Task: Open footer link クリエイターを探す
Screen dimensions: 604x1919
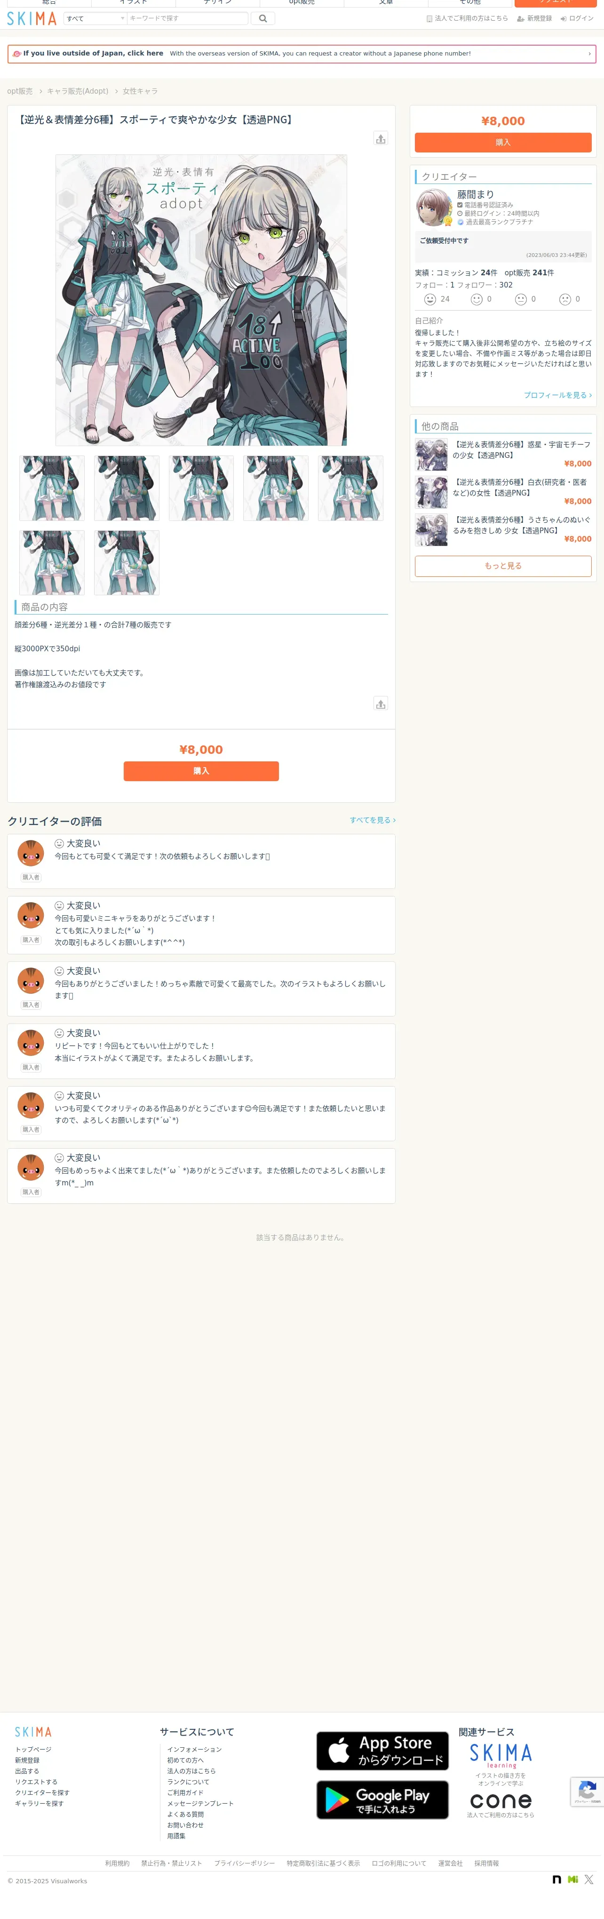Action: [42, 1793]
